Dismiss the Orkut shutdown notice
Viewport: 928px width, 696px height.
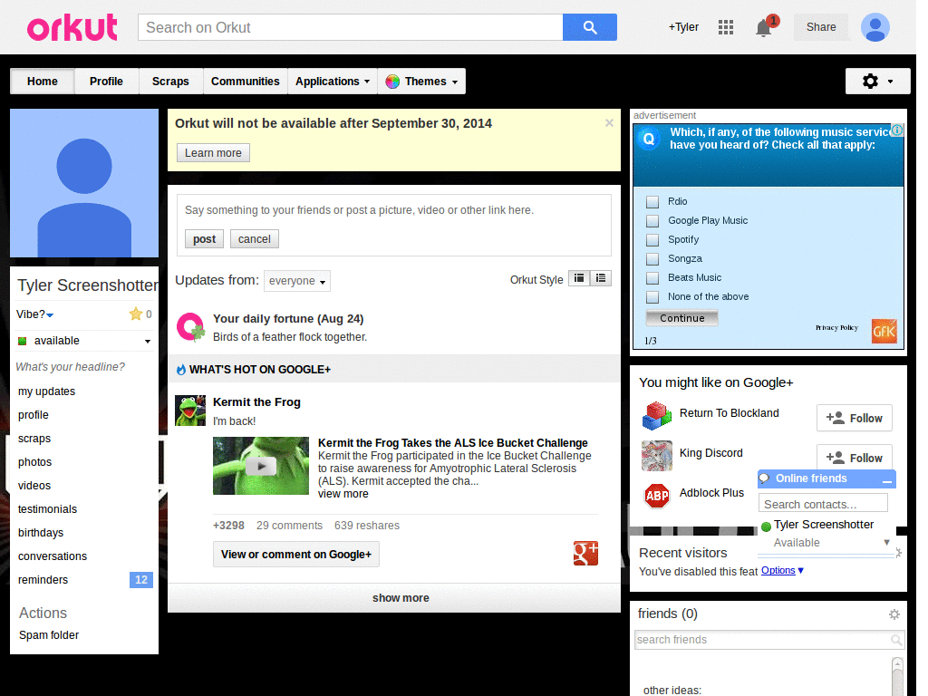pos(609,123)
